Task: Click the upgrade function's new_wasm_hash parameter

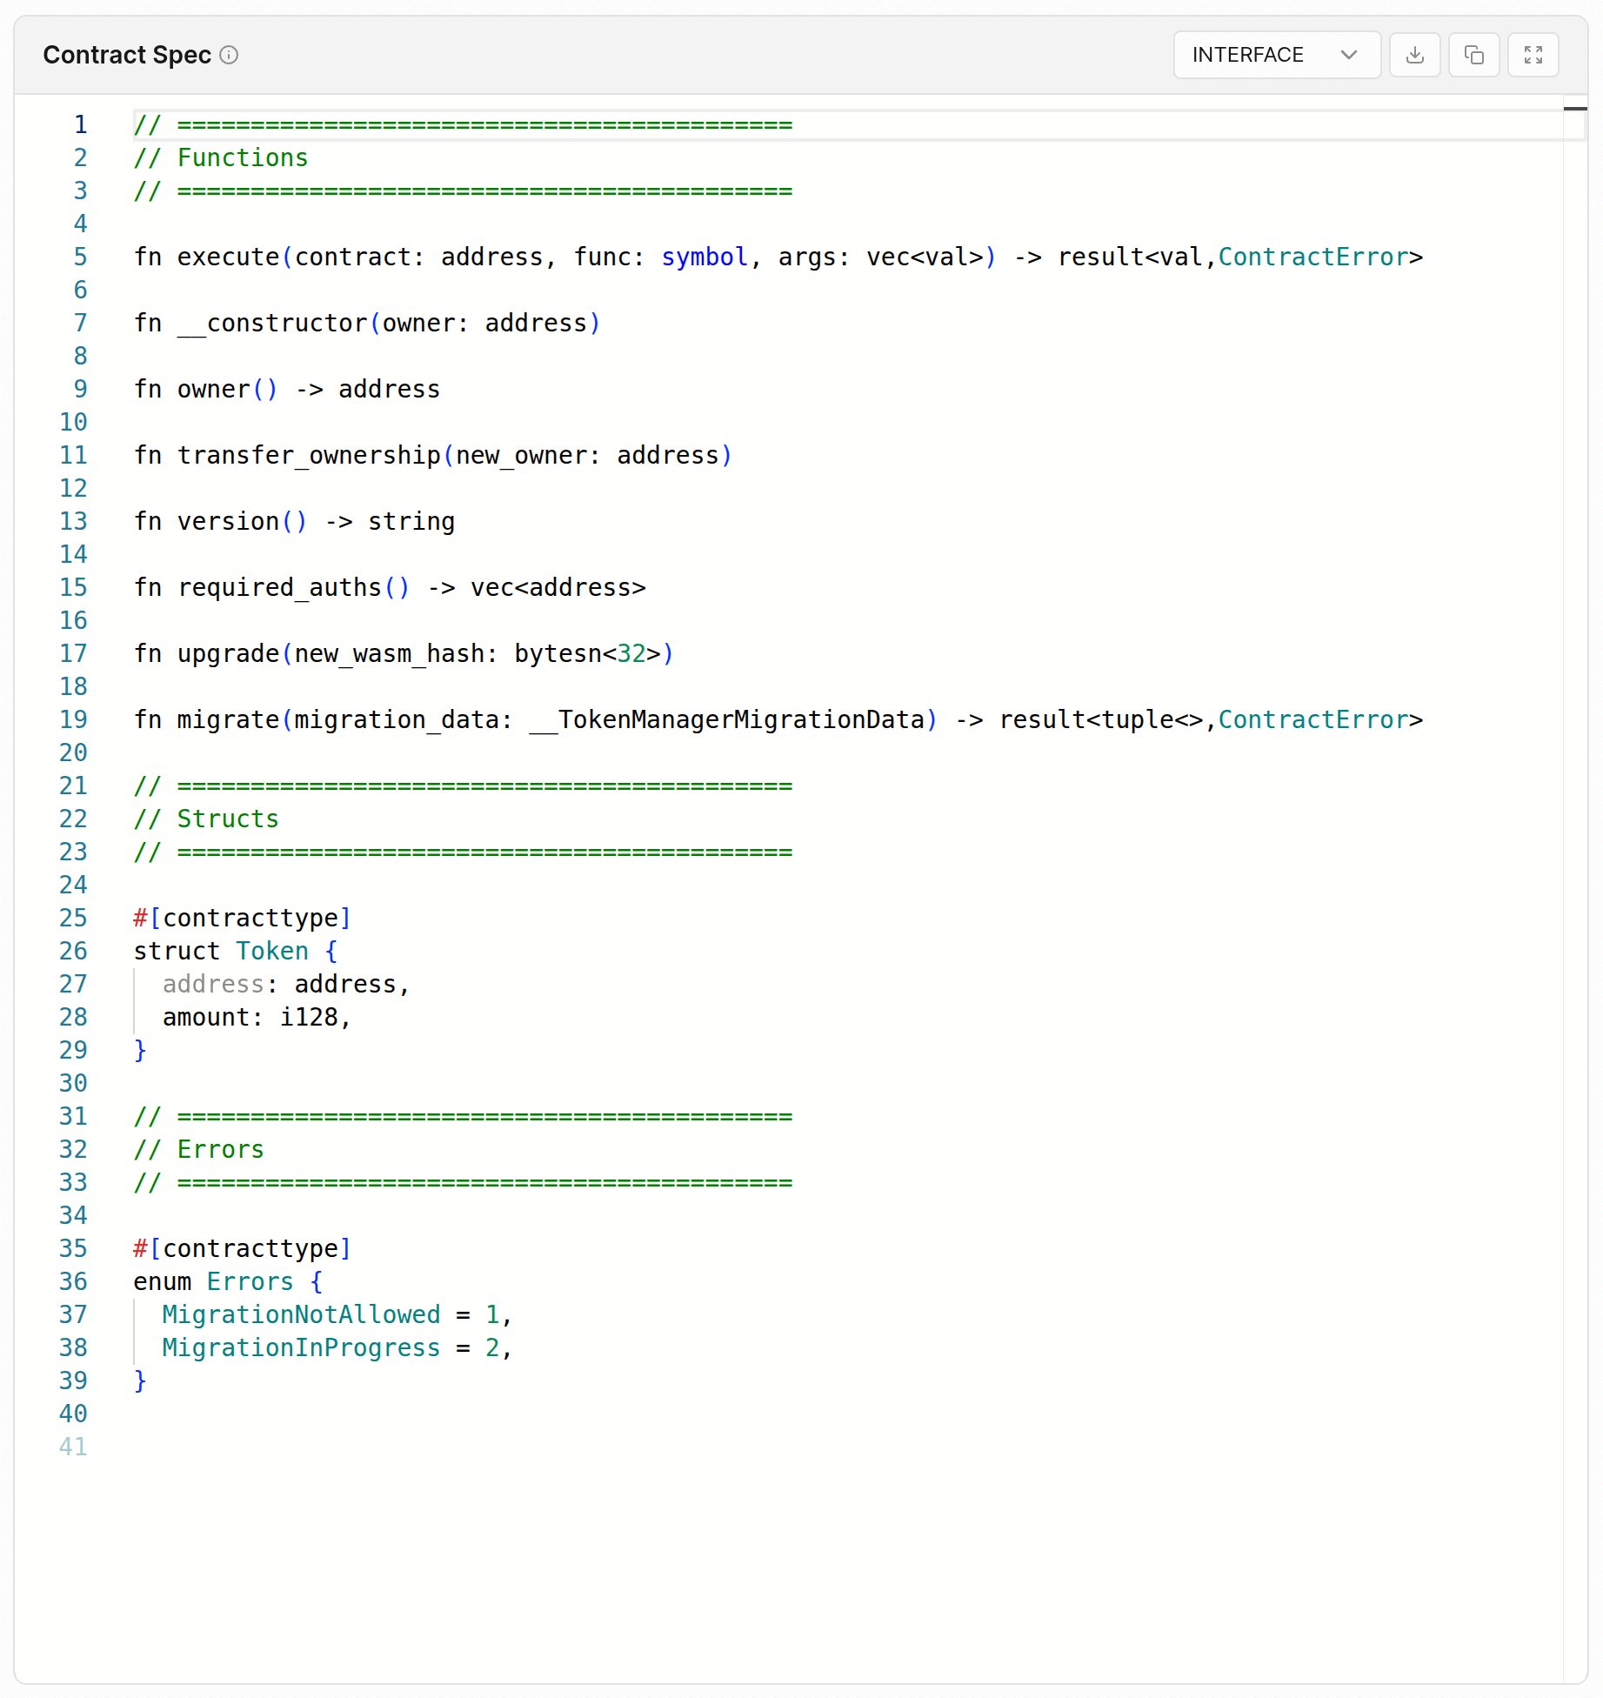Action: pyautogui.click(x=389, y=653)
